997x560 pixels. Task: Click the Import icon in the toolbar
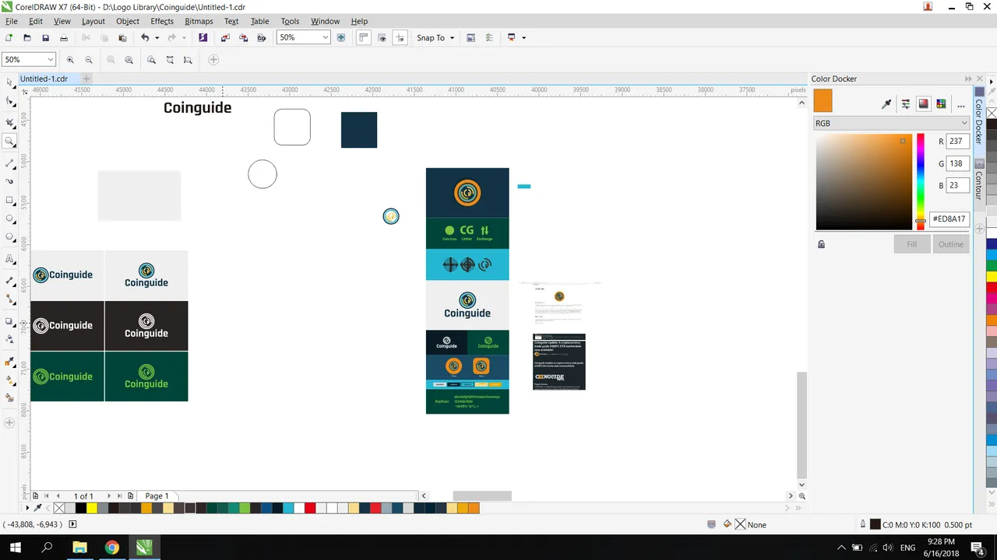pyautogui.click(x=225, y=37)
